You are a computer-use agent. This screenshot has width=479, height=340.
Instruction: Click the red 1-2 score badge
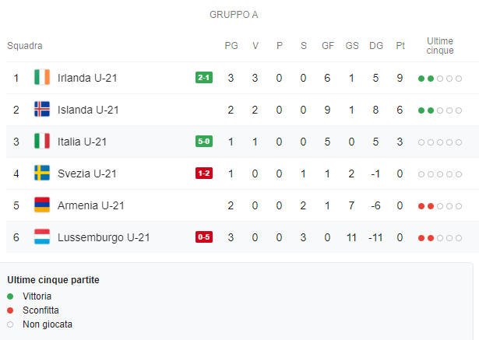click(204, 174)
